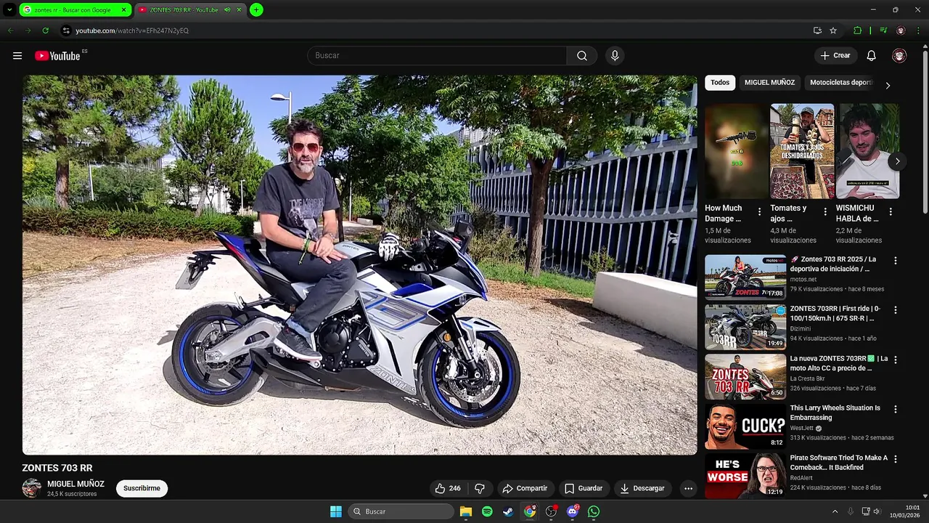This screenshot has height=523, width=929.
Task: Open Discord from the Windows taskbar
Action: 572,511
